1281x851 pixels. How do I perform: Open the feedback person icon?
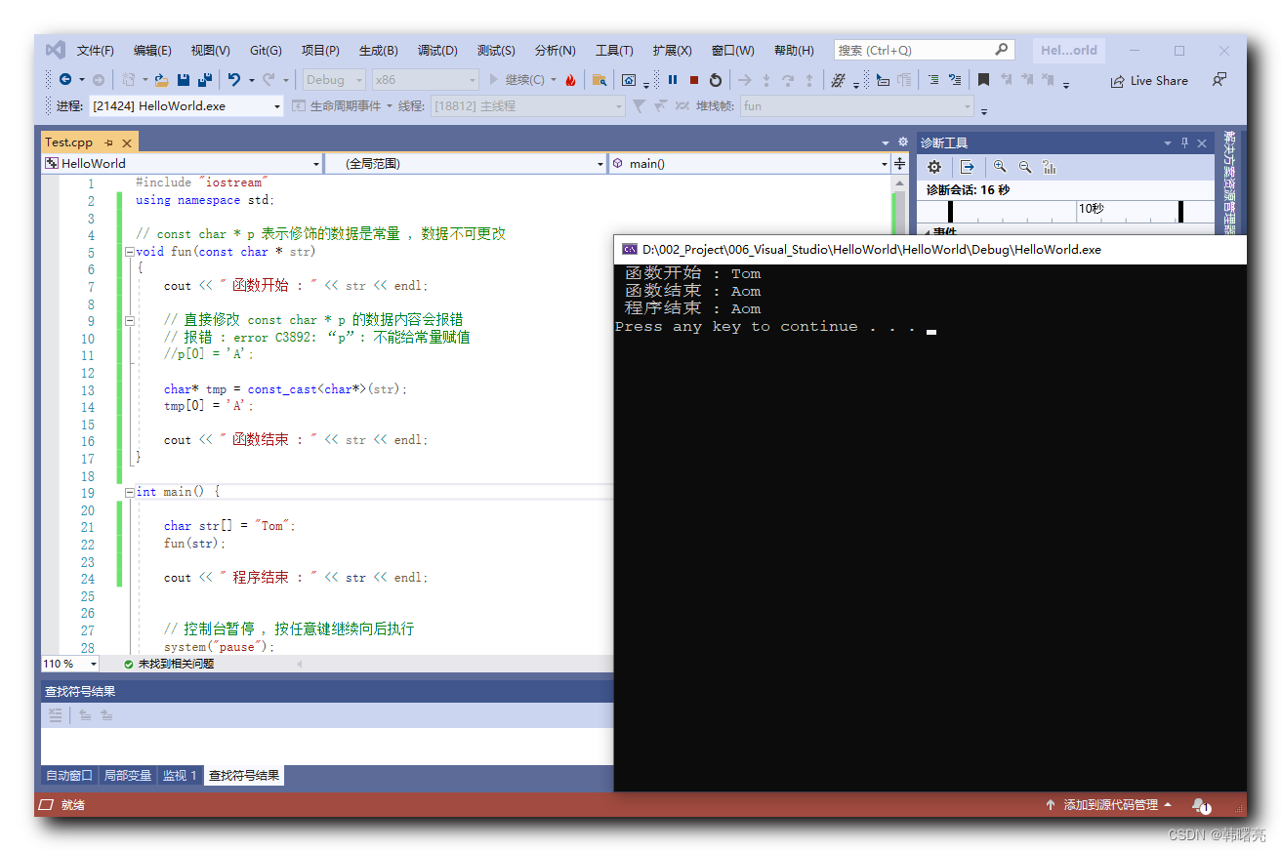pyautogui.click(x=1219, y=80)
